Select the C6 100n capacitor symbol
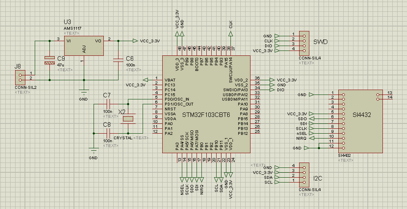 (x=118, y=60)
